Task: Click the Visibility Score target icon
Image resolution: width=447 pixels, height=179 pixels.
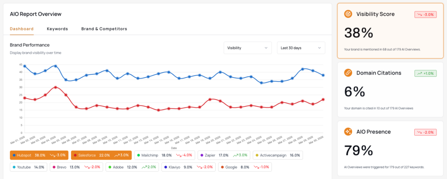Action: pyautogui.click(x=348, y=14)
